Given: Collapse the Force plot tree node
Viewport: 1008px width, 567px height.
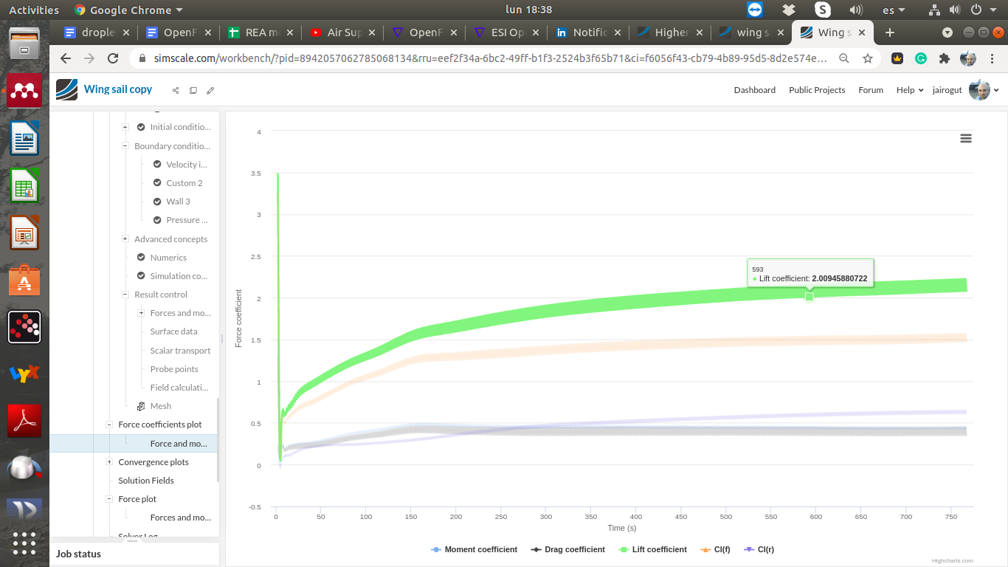Looking at the screenshot, I should click(109, 499).
